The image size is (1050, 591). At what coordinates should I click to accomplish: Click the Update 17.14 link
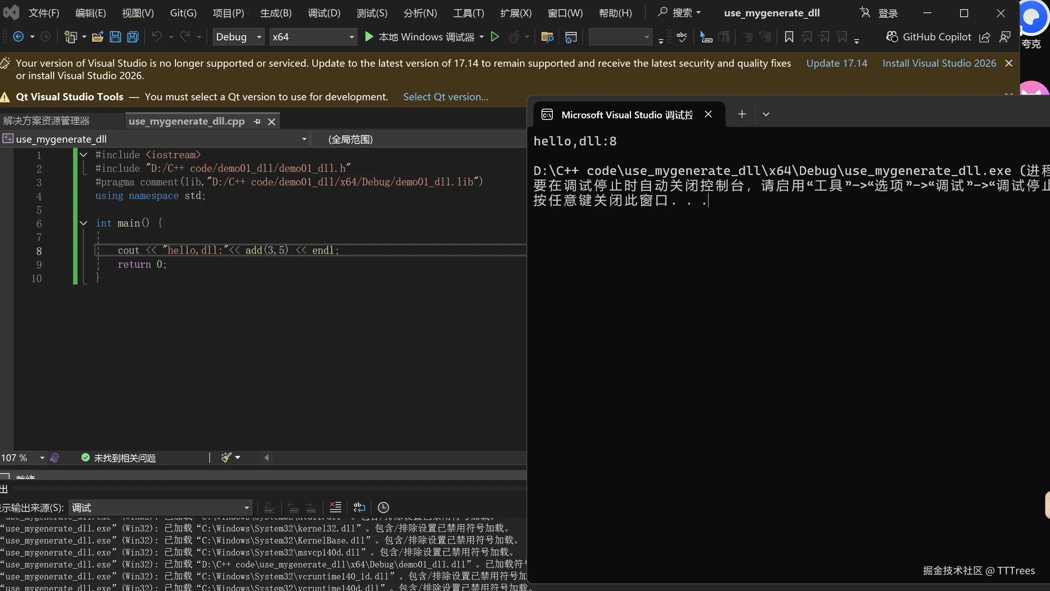836,63
